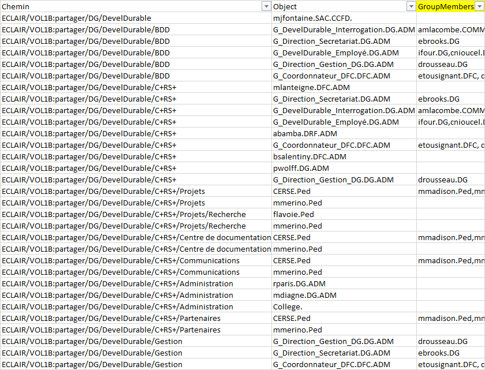Open the GroupMembers column filter dropdown
The height and width of the screenshot is (370, 485).
point(480,6)
